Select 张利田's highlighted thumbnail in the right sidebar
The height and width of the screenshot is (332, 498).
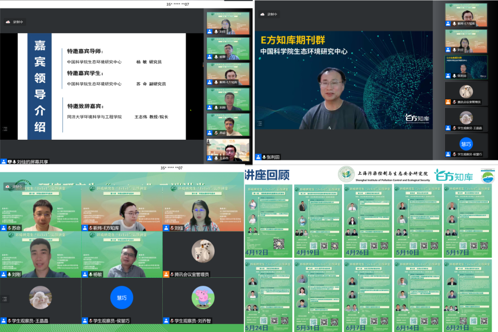coord(466,66)
